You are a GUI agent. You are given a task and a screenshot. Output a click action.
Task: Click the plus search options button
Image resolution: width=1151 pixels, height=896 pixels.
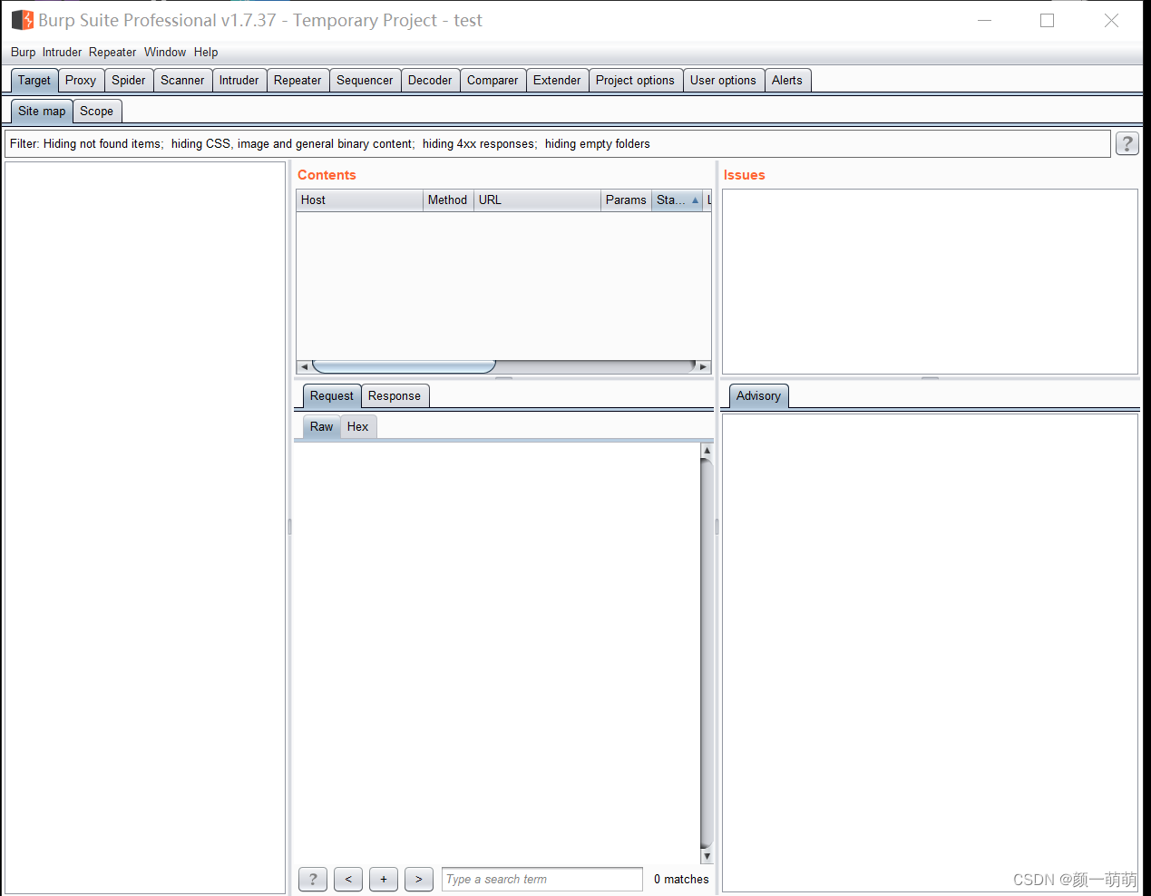(384, 879)
